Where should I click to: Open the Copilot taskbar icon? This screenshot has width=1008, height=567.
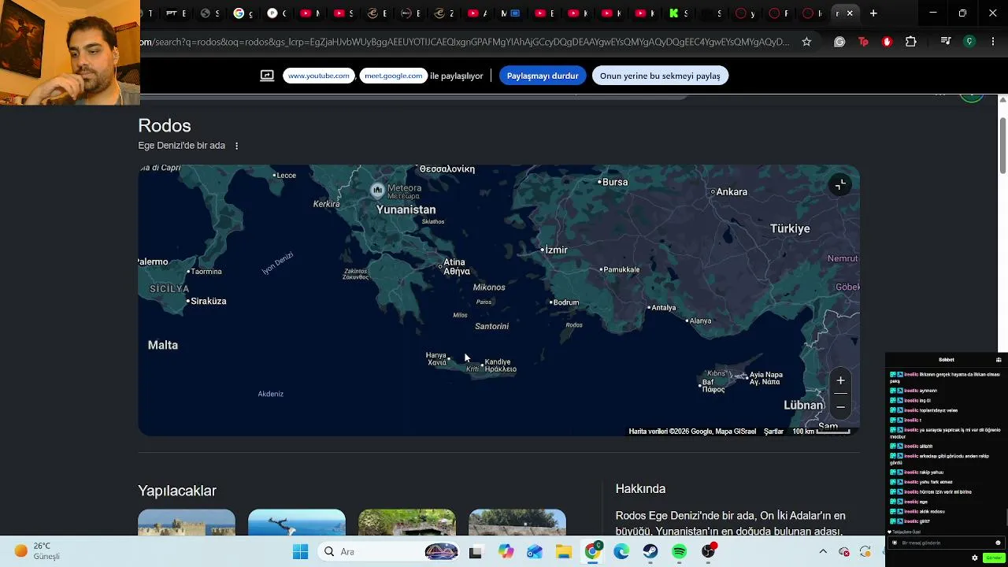(505, 552)
